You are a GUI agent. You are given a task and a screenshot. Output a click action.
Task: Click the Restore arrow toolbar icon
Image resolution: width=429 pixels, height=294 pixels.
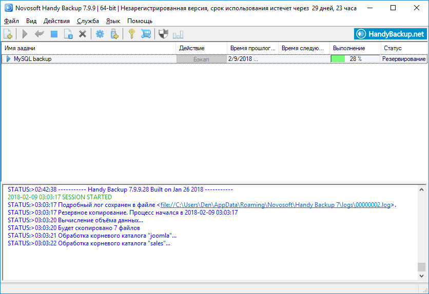point(39,34)
